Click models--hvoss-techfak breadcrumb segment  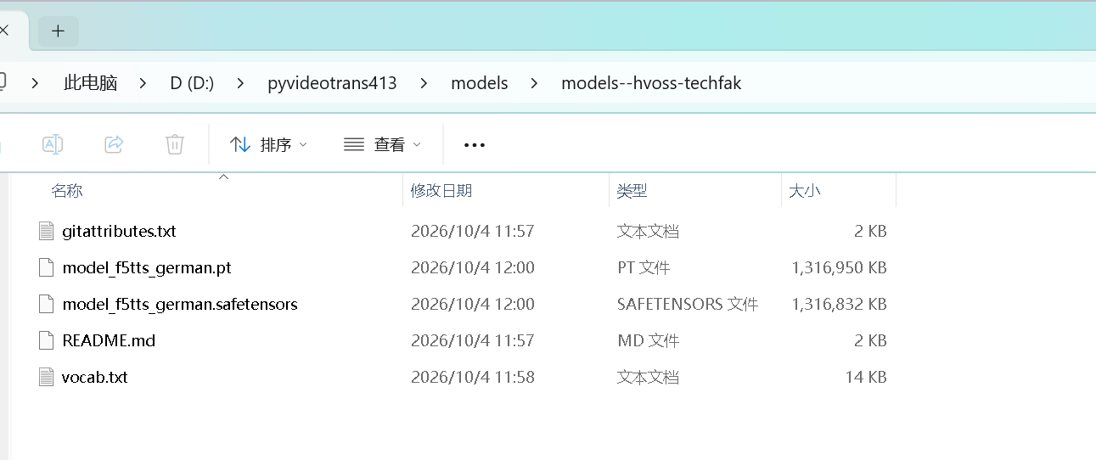coord(651,83)
